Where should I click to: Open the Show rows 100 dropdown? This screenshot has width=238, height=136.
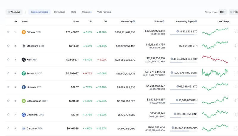[x=223, y=12]
